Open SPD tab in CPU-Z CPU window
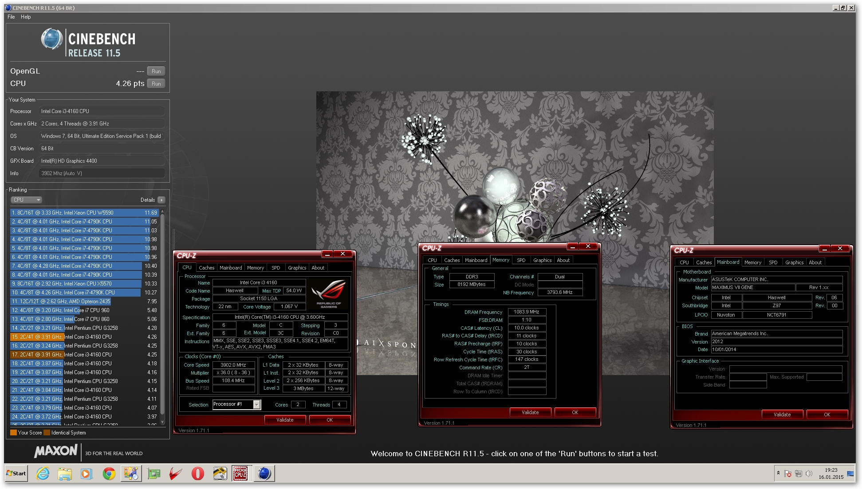862x489 pixels. click(276, 268)
